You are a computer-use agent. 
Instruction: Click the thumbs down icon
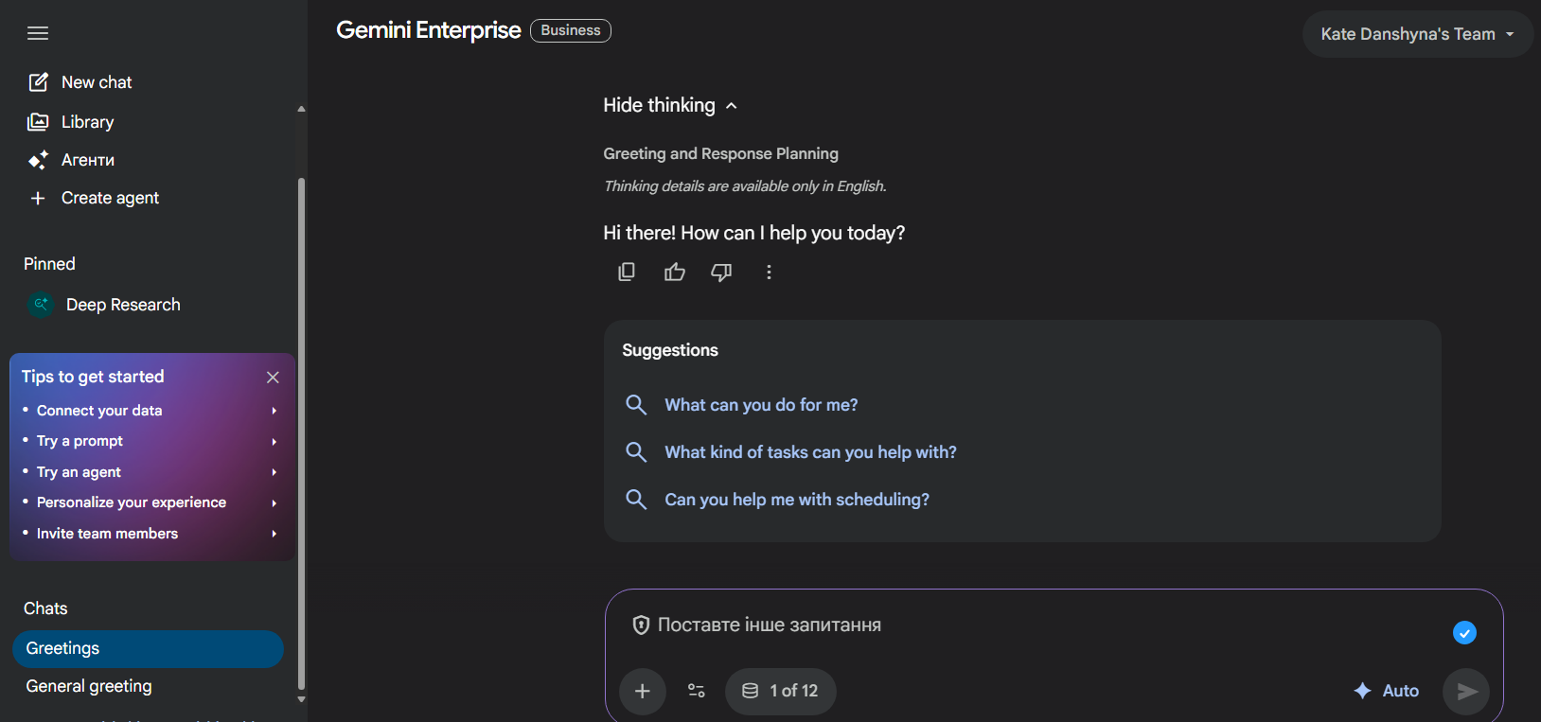721,273
